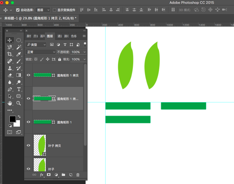Open the 类型 layer filter dropdown

tap(36, 44)
